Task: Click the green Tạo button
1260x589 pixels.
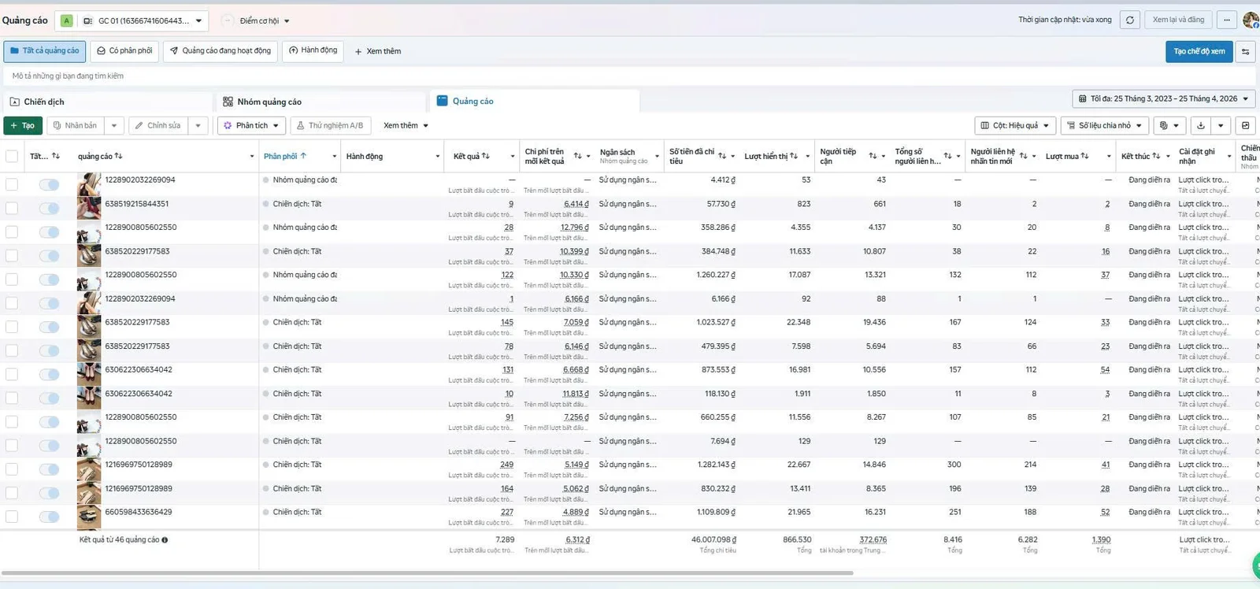Action: point(23,125)
